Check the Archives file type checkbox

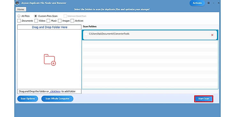pyautogui.click(x=72, y=21)
